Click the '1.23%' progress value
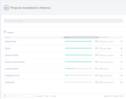 coord(97,82)
